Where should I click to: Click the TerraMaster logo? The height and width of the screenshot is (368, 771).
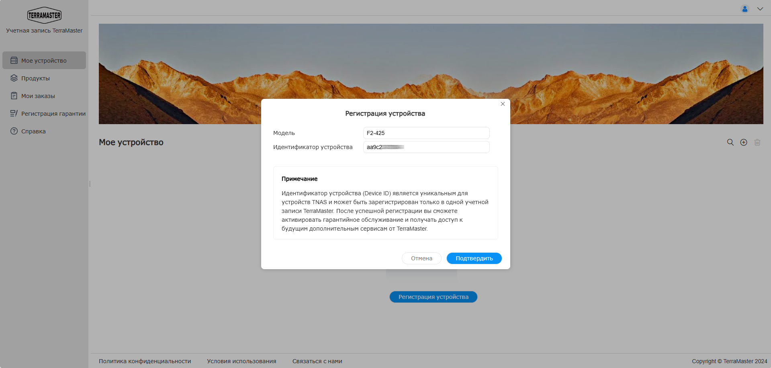tap(44, 15)
